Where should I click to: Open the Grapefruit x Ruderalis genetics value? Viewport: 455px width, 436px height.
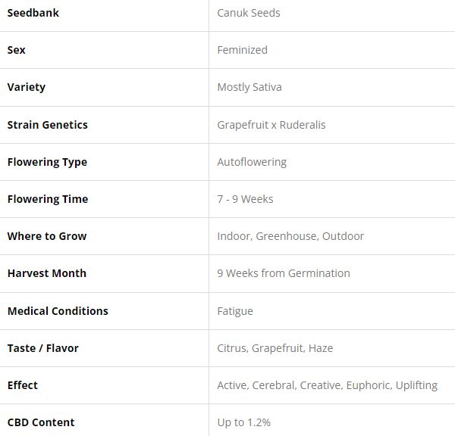(271, 125)
